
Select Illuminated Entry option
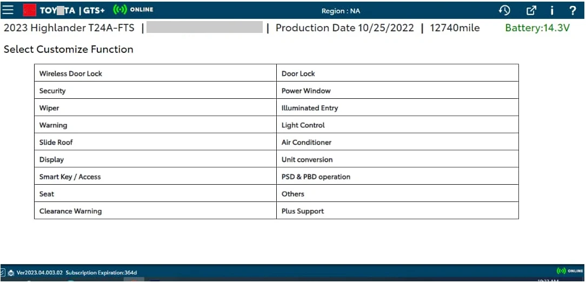tap(397, 107)
